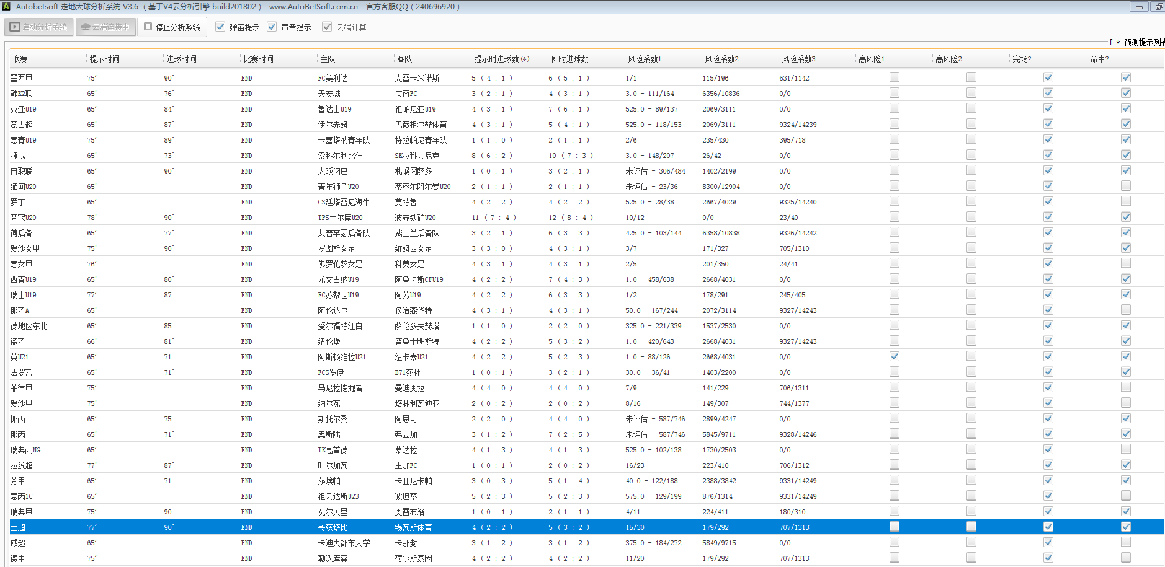Click the 云端连接中 cloud button
Viewport: 1165px width, 567px height.
point(105,27)
